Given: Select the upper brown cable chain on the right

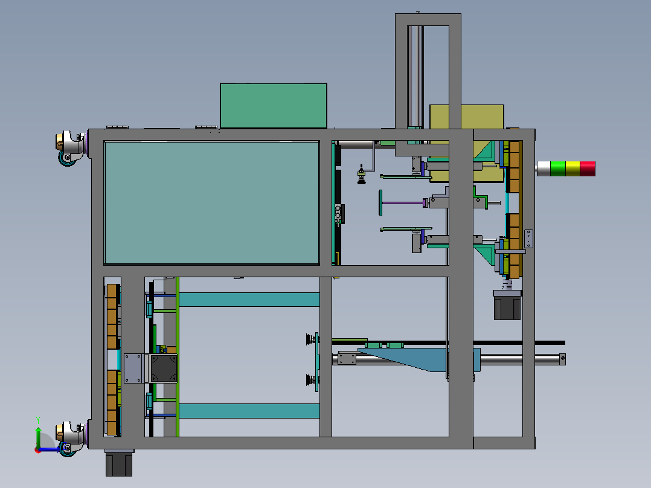Looking at the screenshot, I should [515, 167].
